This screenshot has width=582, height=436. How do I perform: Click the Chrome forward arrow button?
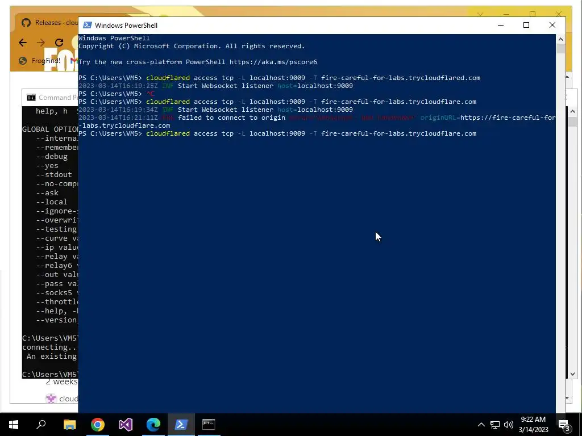tap(41, 43)
